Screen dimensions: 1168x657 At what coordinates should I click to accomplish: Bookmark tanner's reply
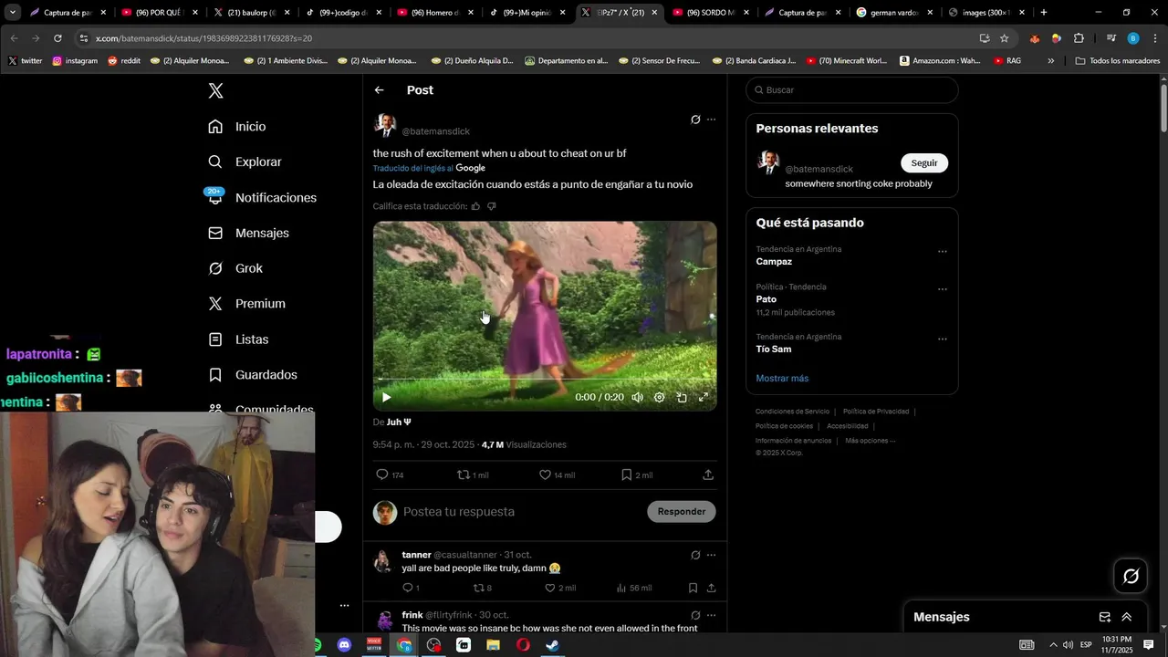click(x=693, y=588)
